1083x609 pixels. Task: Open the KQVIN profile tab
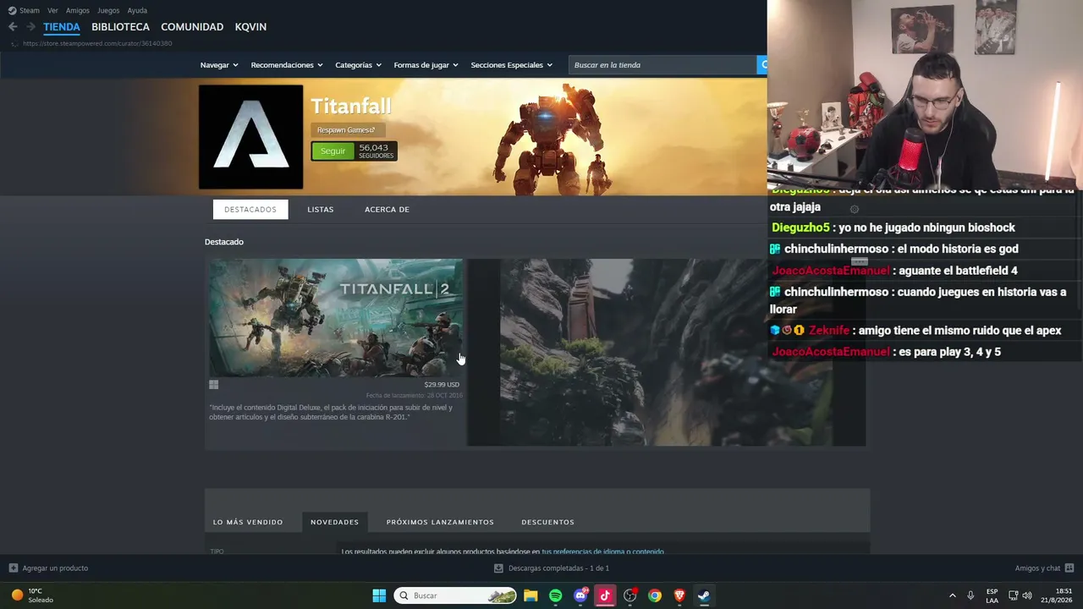[x=250, y=27]
